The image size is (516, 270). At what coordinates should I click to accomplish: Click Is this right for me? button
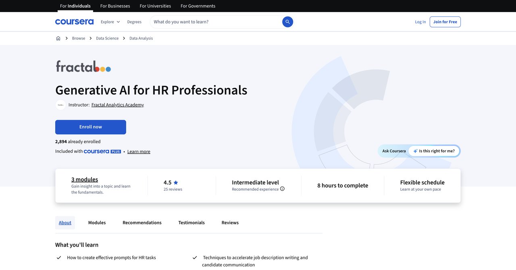click(434, 151)
